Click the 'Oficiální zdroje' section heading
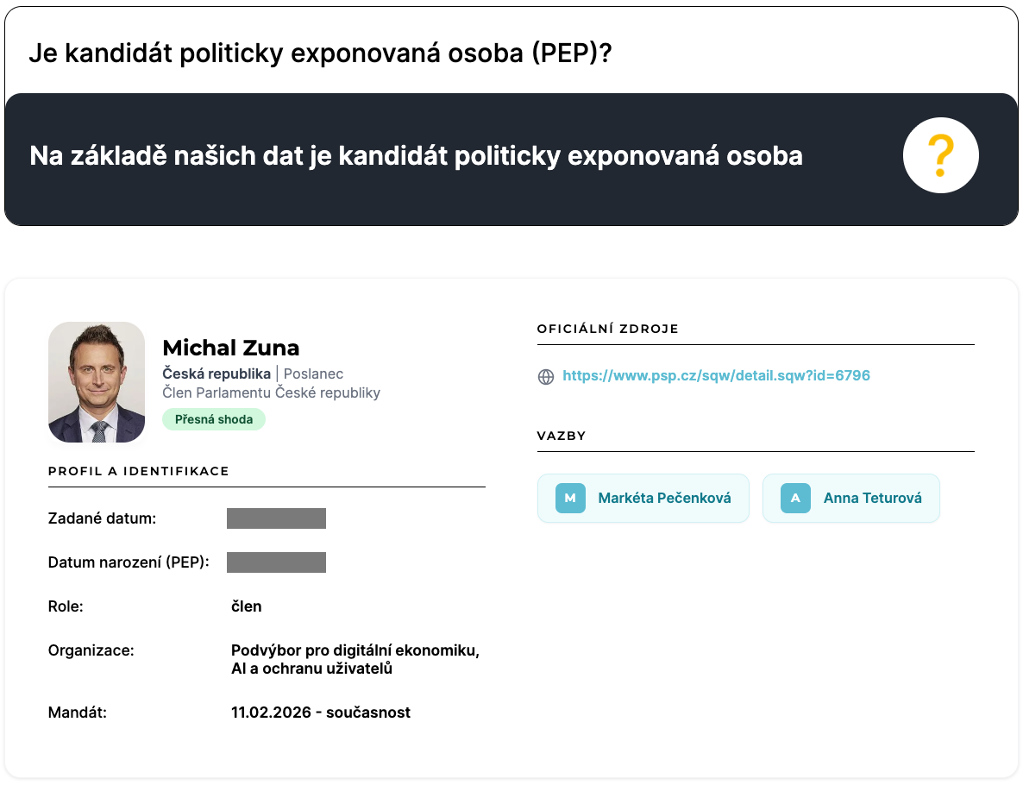 point(607,329)
